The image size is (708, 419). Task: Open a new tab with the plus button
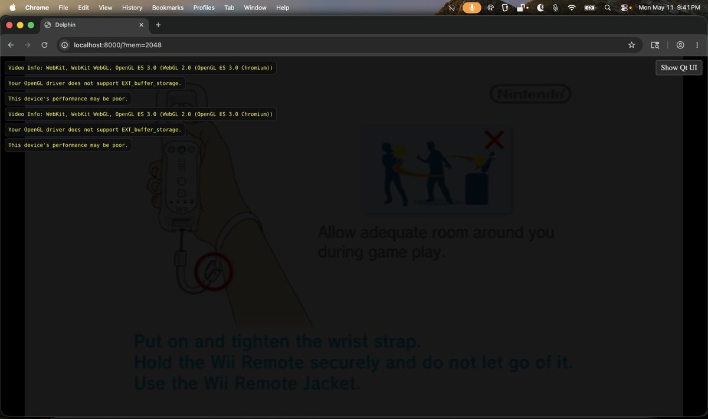point(158,25)
